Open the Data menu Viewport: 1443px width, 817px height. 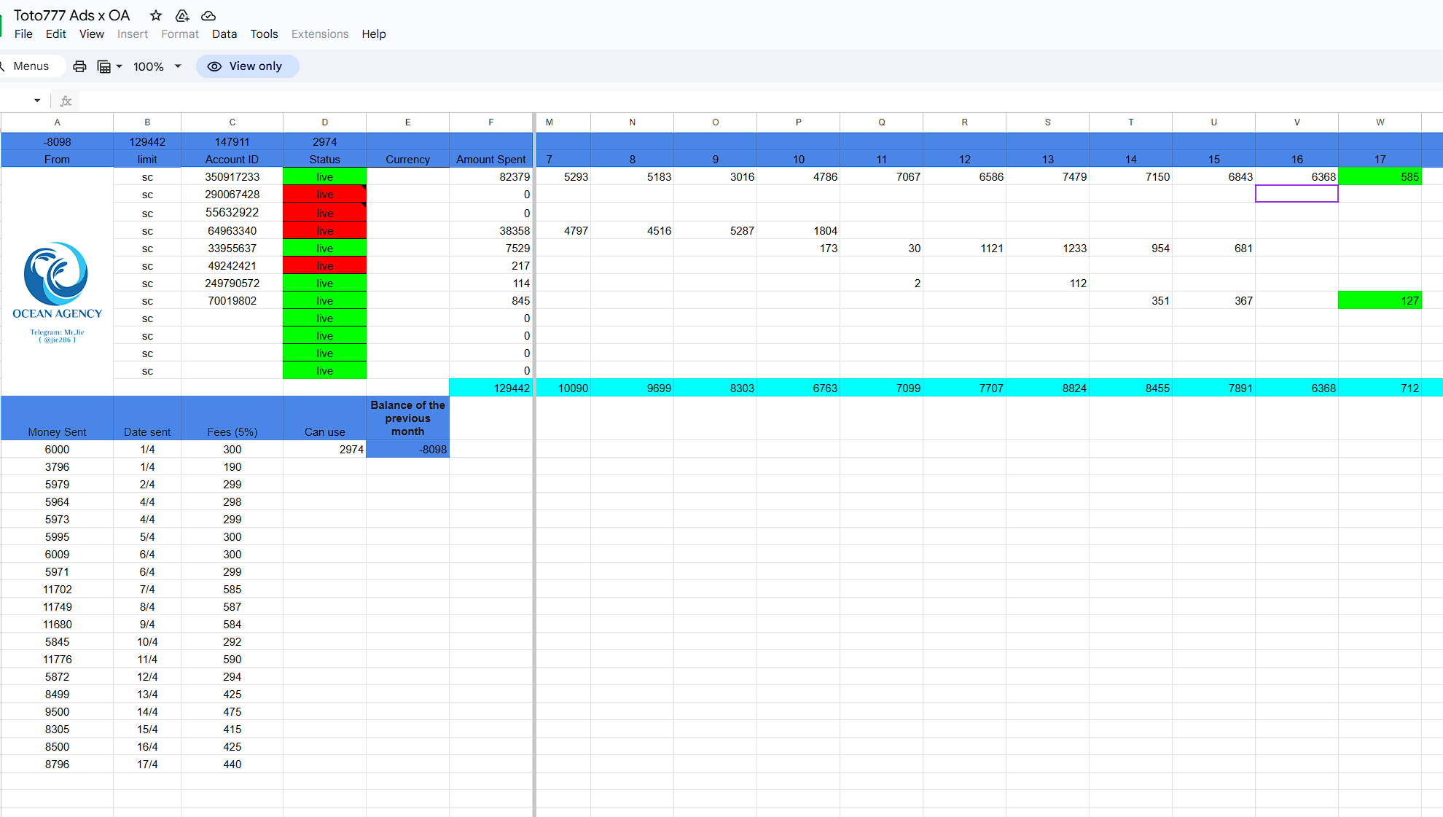(224, 34)
